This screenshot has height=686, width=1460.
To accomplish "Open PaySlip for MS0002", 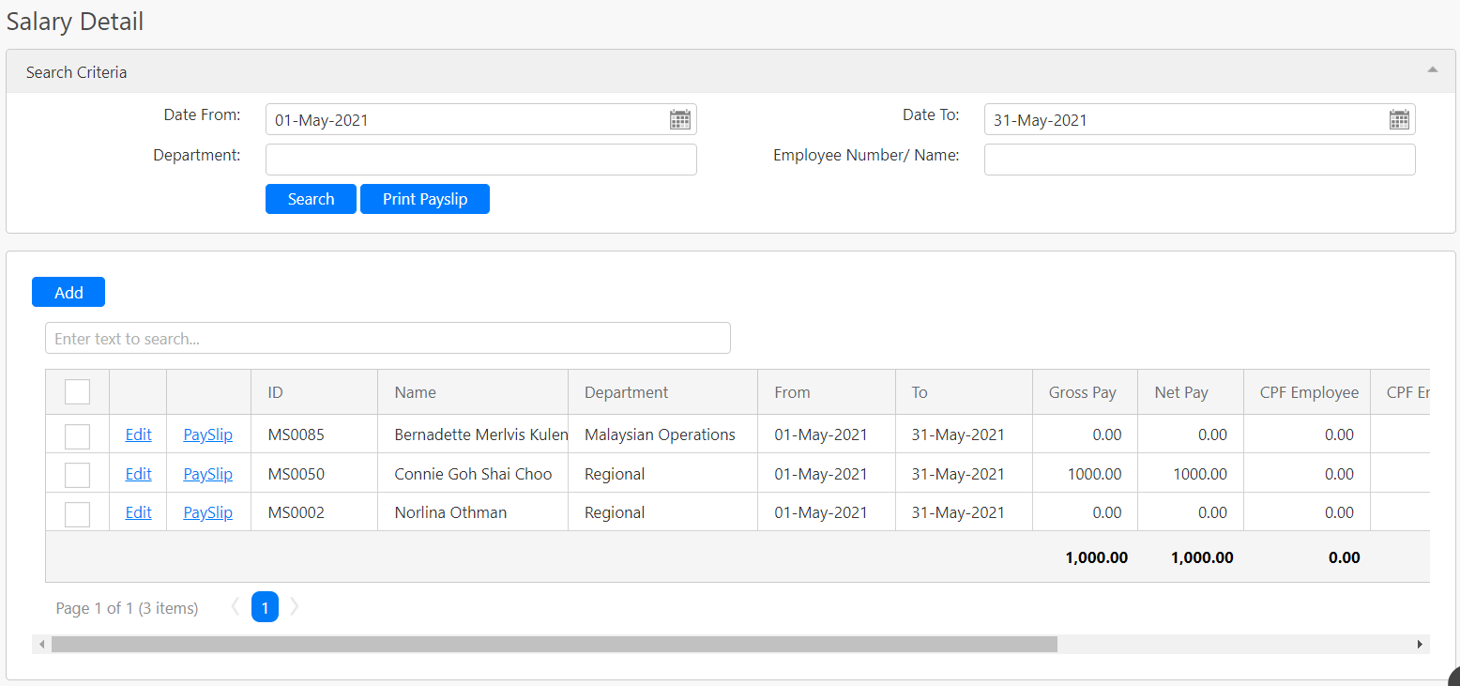I will pos(207,512).
